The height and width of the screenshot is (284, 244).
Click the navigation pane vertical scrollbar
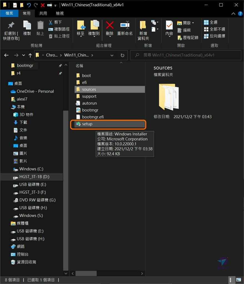point(66,190)
